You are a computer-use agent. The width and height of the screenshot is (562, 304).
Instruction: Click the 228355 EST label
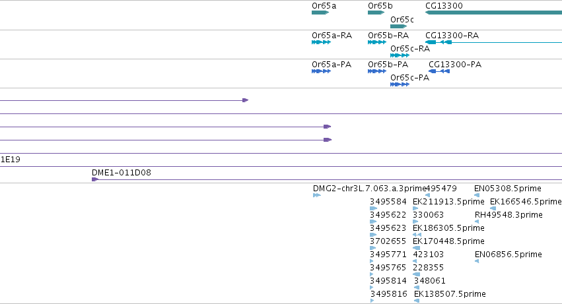click(x=429, y=268)
